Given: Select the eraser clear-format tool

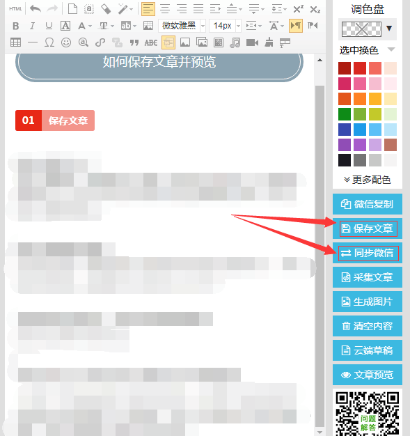Looking at the screenshot, I should [106, 9].
